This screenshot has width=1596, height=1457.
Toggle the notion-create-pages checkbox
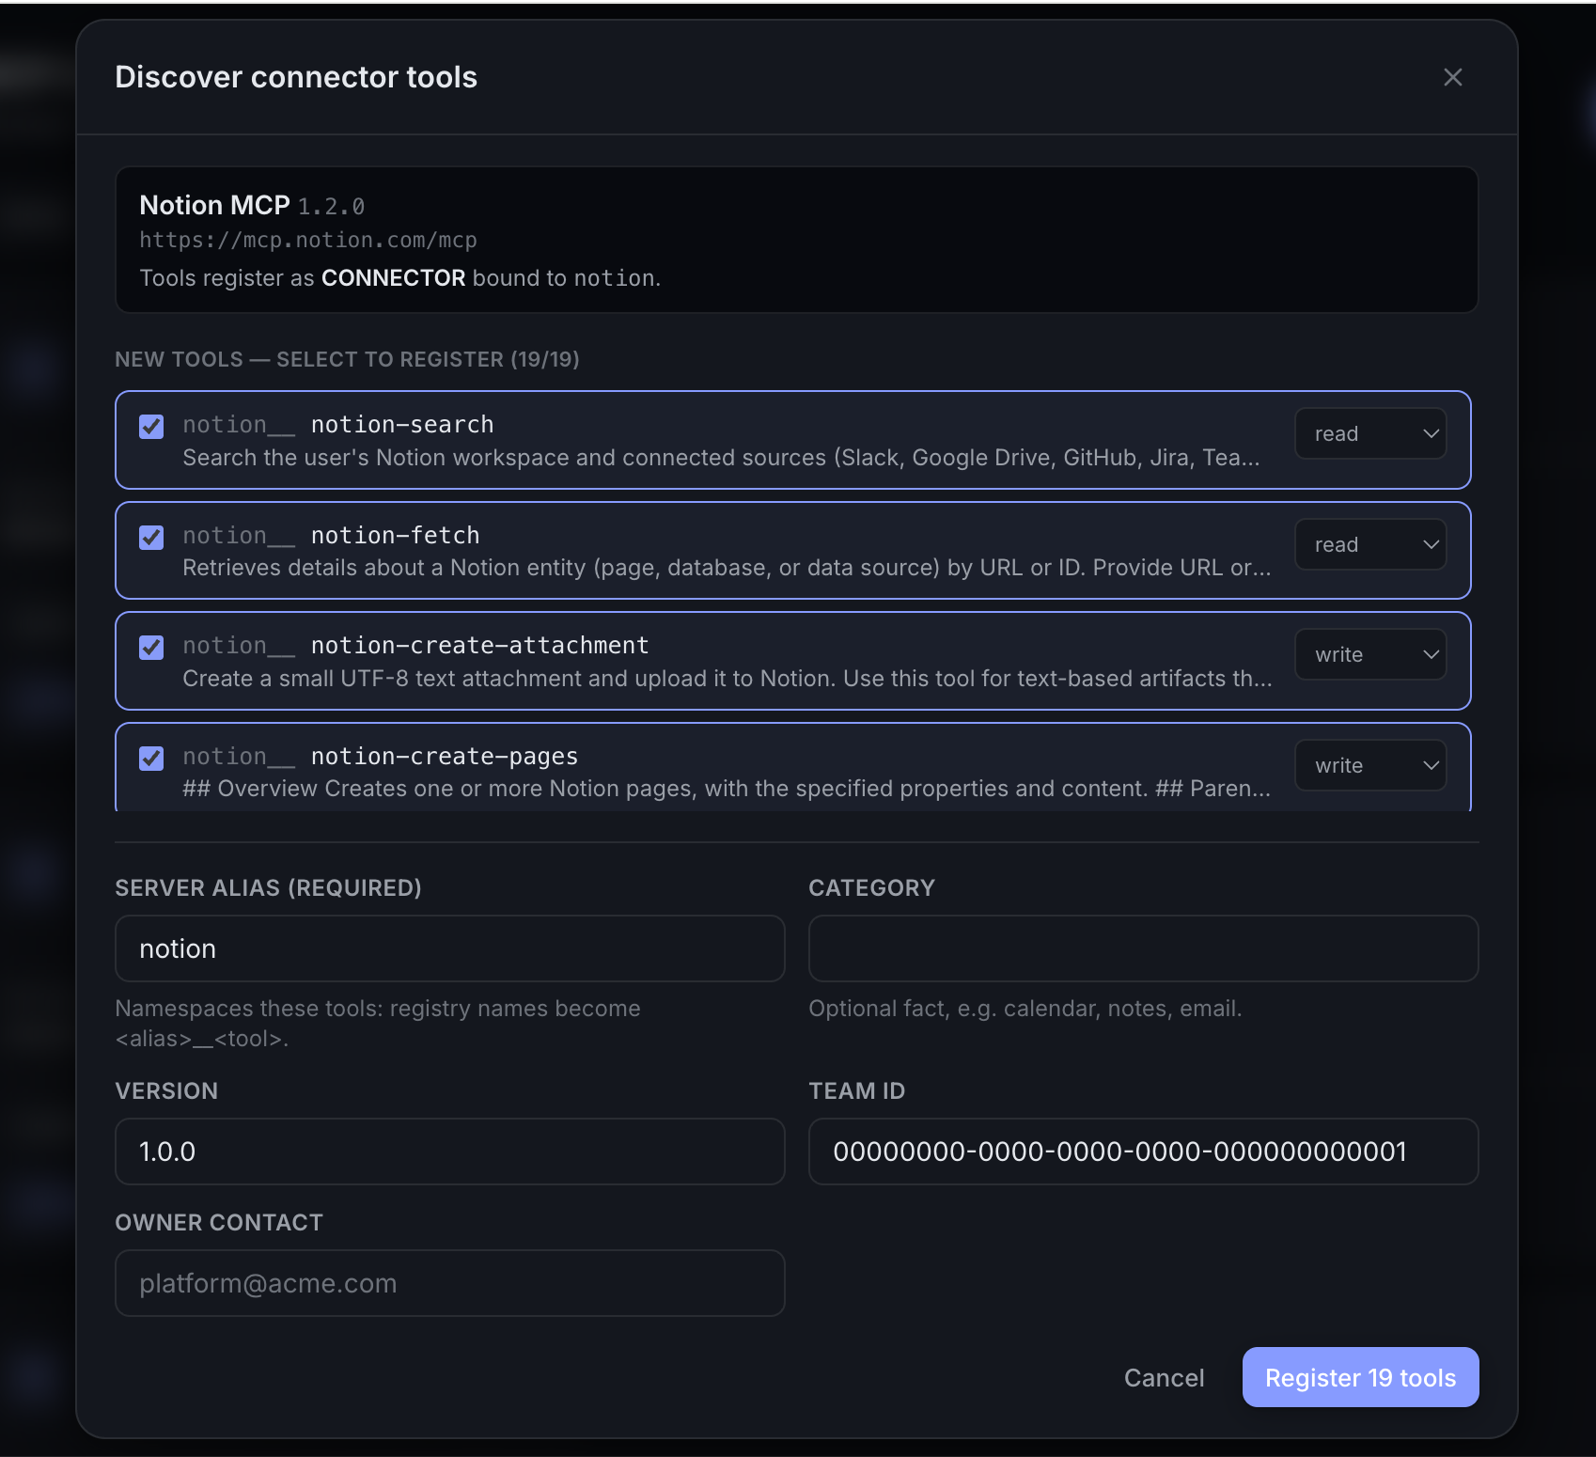coord(151,759)
